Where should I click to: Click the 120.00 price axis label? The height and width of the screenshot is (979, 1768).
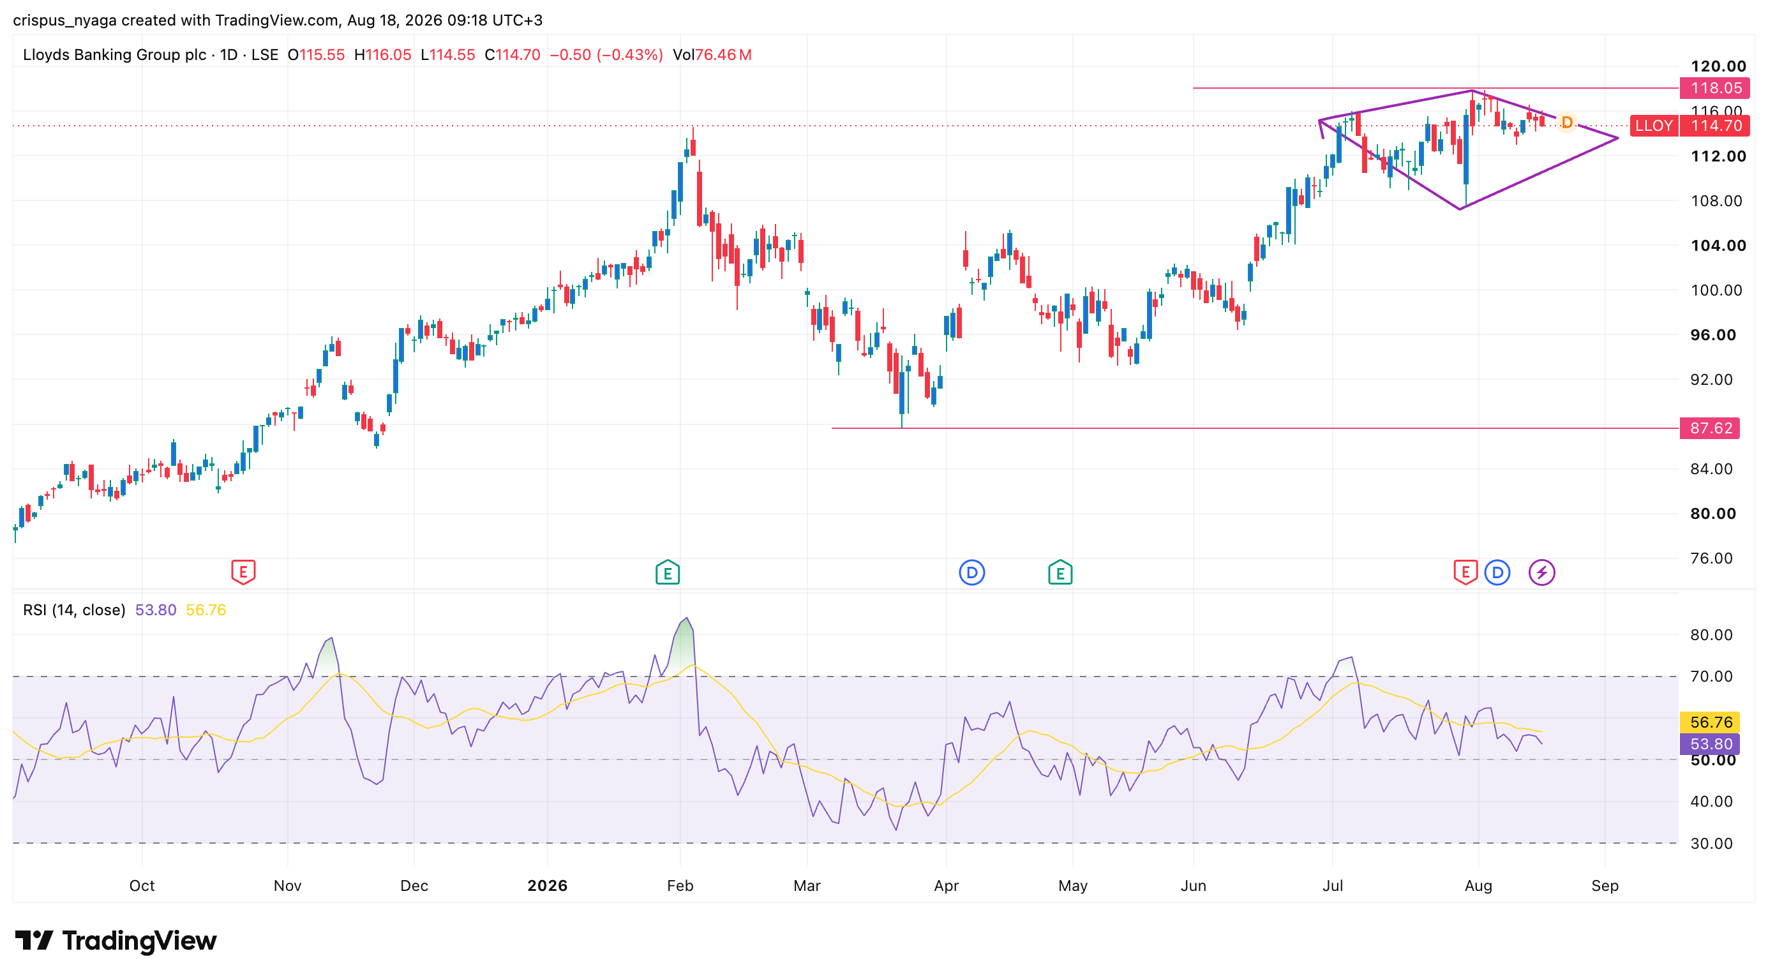[x=1718, y=66]
